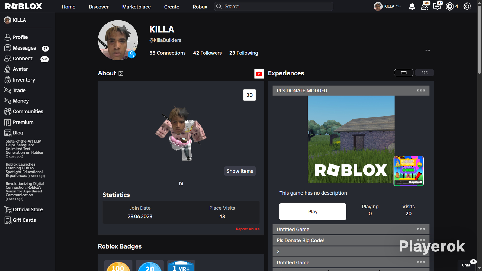Open the Robux balance icon
Viewport: 482px width, 271px height.
[x=449, y=6]
